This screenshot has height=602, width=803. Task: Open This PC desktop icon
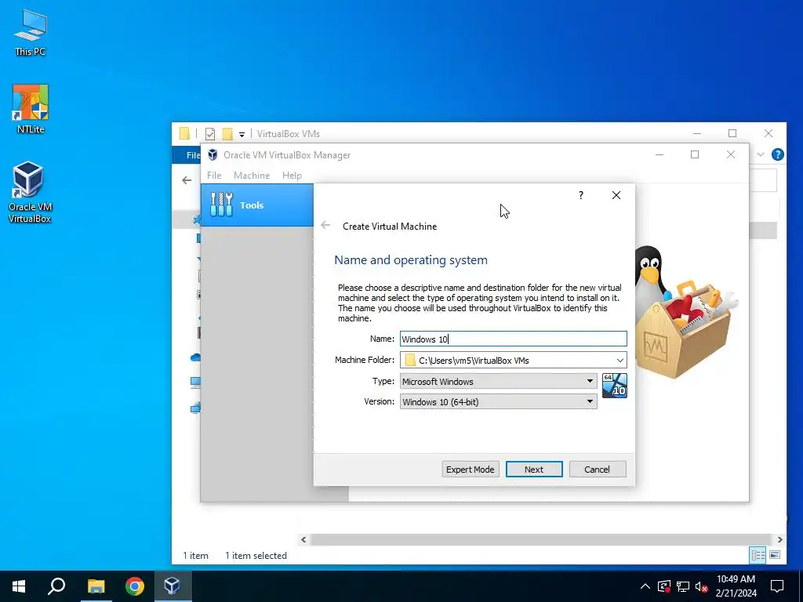pos(31,33)
